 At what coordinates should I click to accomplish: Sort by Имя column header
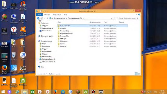59,22
